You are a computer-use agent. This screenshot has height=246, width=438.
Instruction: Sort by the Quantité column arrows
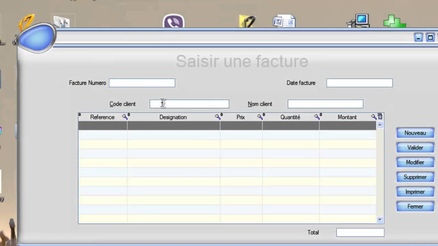pyautogui.click(x=321, y=115)
